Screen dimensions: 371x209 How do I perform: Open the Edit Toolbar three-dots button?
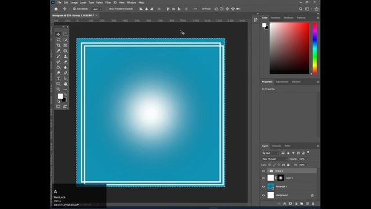(x=66, y=89)
